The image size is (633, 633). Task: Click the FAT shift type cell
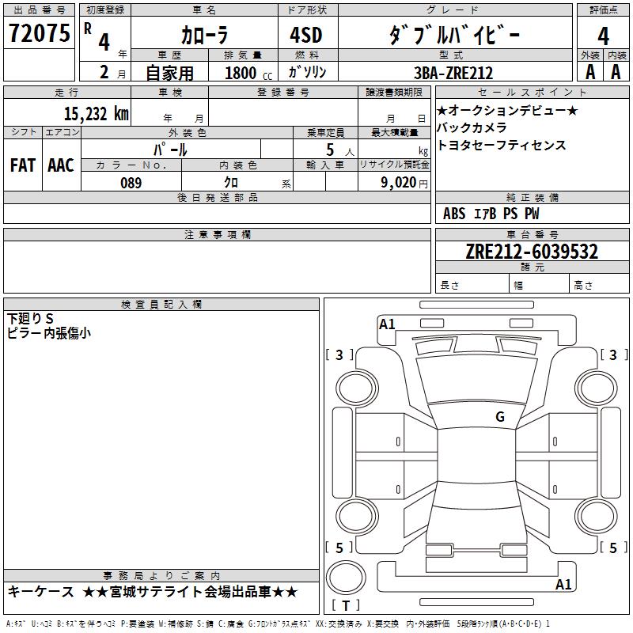(x=22, y=165)
